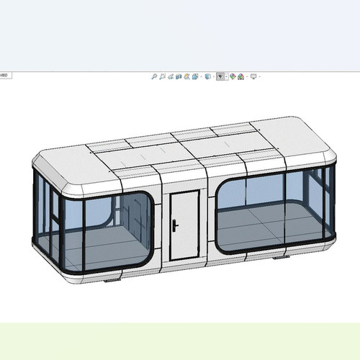Select the cabin's front door panel
Image resolution: width=360 pixels, height=360 pixels.
click(x=184, y=225)
